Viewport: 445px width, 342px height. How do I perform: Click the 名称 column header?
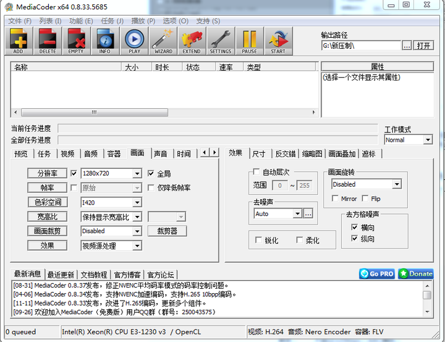[x=66, y=67]
